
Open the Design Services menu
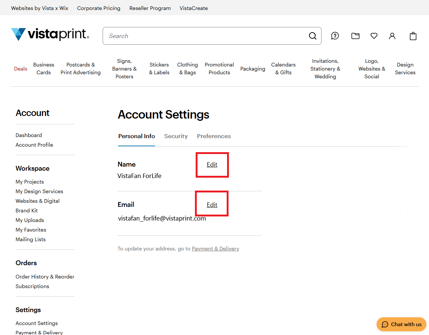pos(405,68)
